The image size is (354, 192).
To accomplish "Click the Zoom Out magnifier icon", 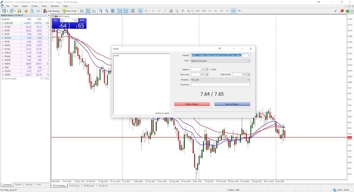I will point(107,11).
